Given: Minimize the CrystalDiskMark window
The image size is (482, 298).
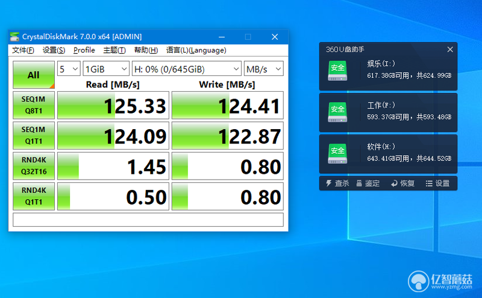Looking at the screenshot, I should click(x=222, y=37).
